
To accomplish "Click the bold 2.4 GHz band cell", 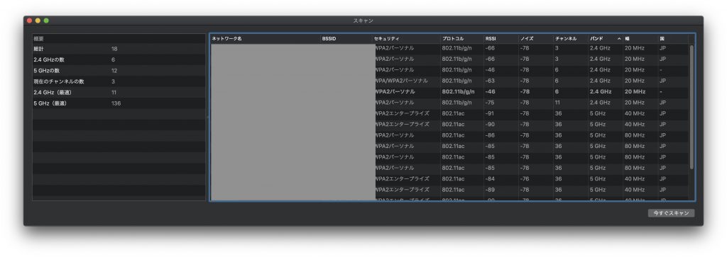I will click(601, 91).
